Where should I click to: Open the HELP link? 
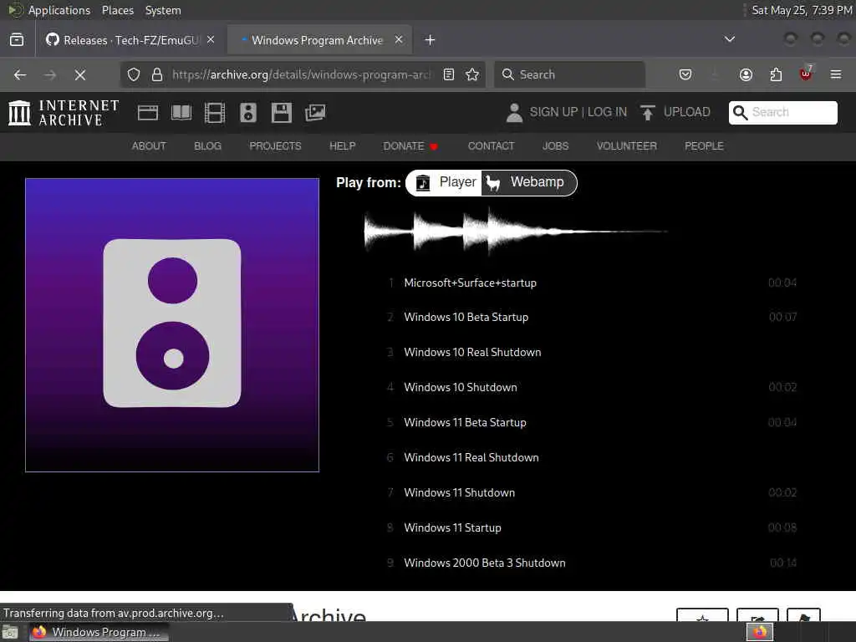342,146
